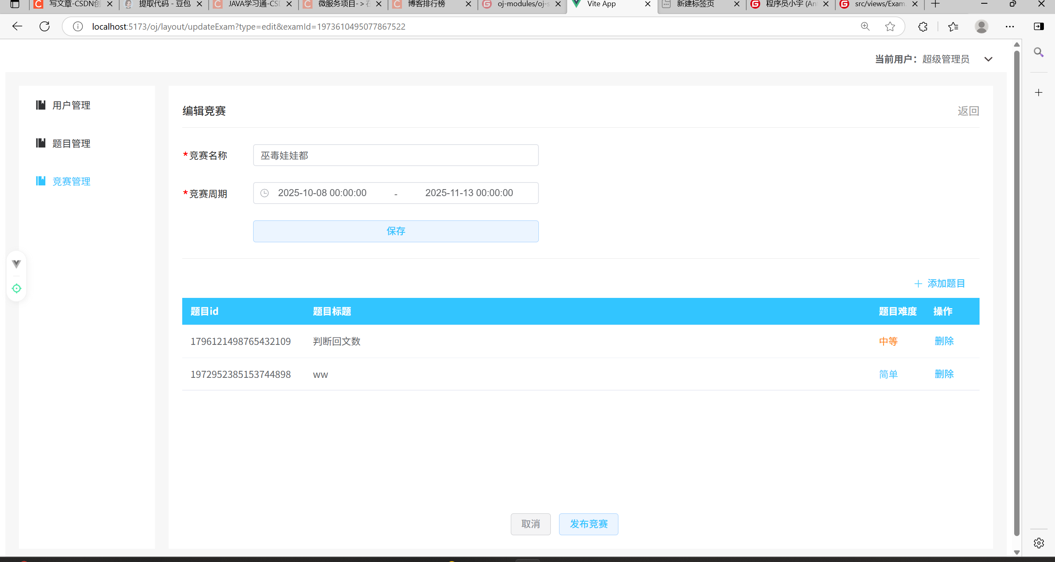1055x562 pixels.
Task: Open the browser sidebar settings gear
Action: pos(1039,543)
